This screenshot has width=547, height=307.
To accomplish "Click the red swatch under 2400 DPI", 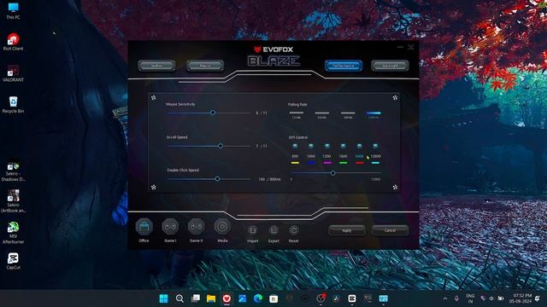I will coord(359,163).
